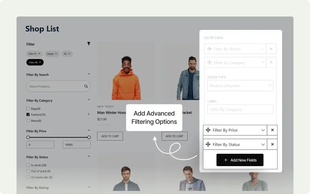This screenshot has width=310, height=194.
Task: Remove the XS filter tag
Action: point(69,54)
